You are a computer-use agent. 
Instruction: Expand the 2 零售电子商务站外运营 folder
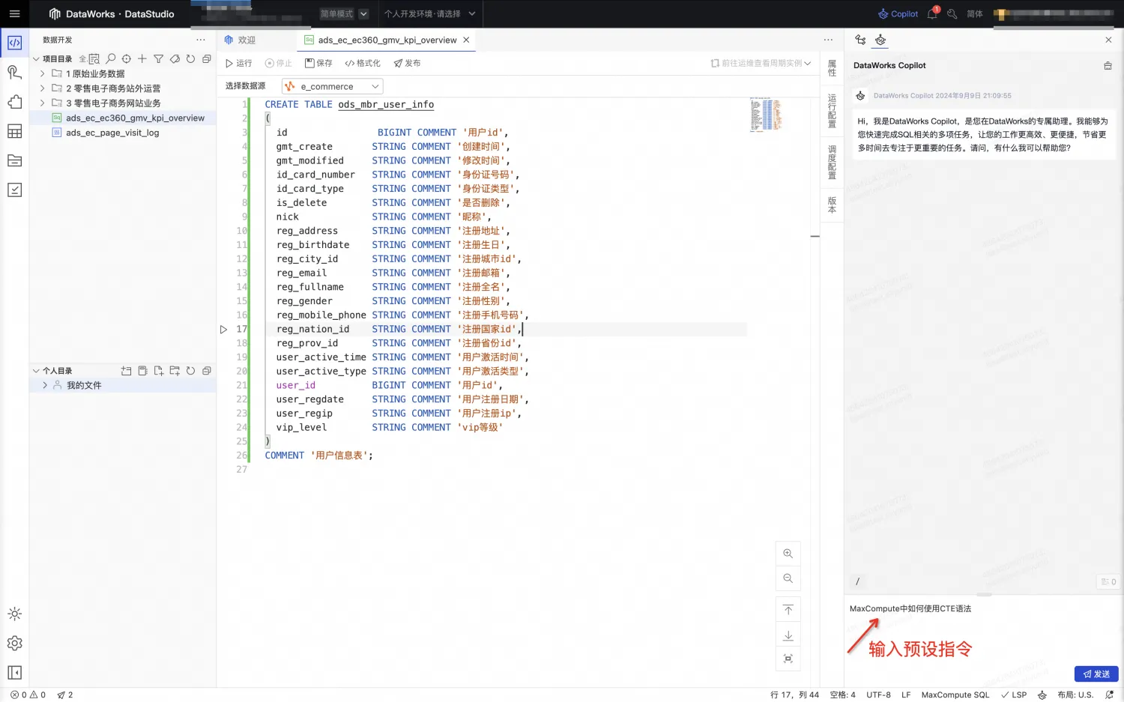pos(43,88)
